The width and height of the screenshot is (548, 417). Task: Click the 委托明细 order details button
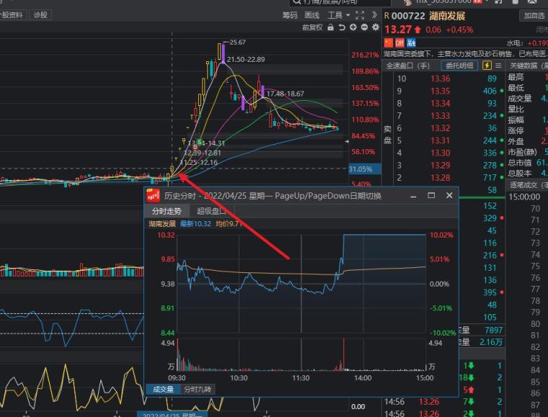459,66
